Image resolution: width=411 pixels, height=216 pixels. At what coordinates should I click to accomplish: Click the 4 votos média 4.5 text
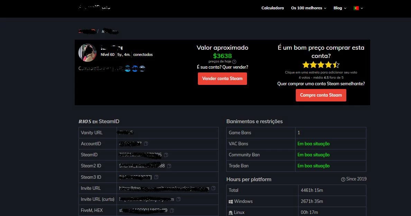321,77
